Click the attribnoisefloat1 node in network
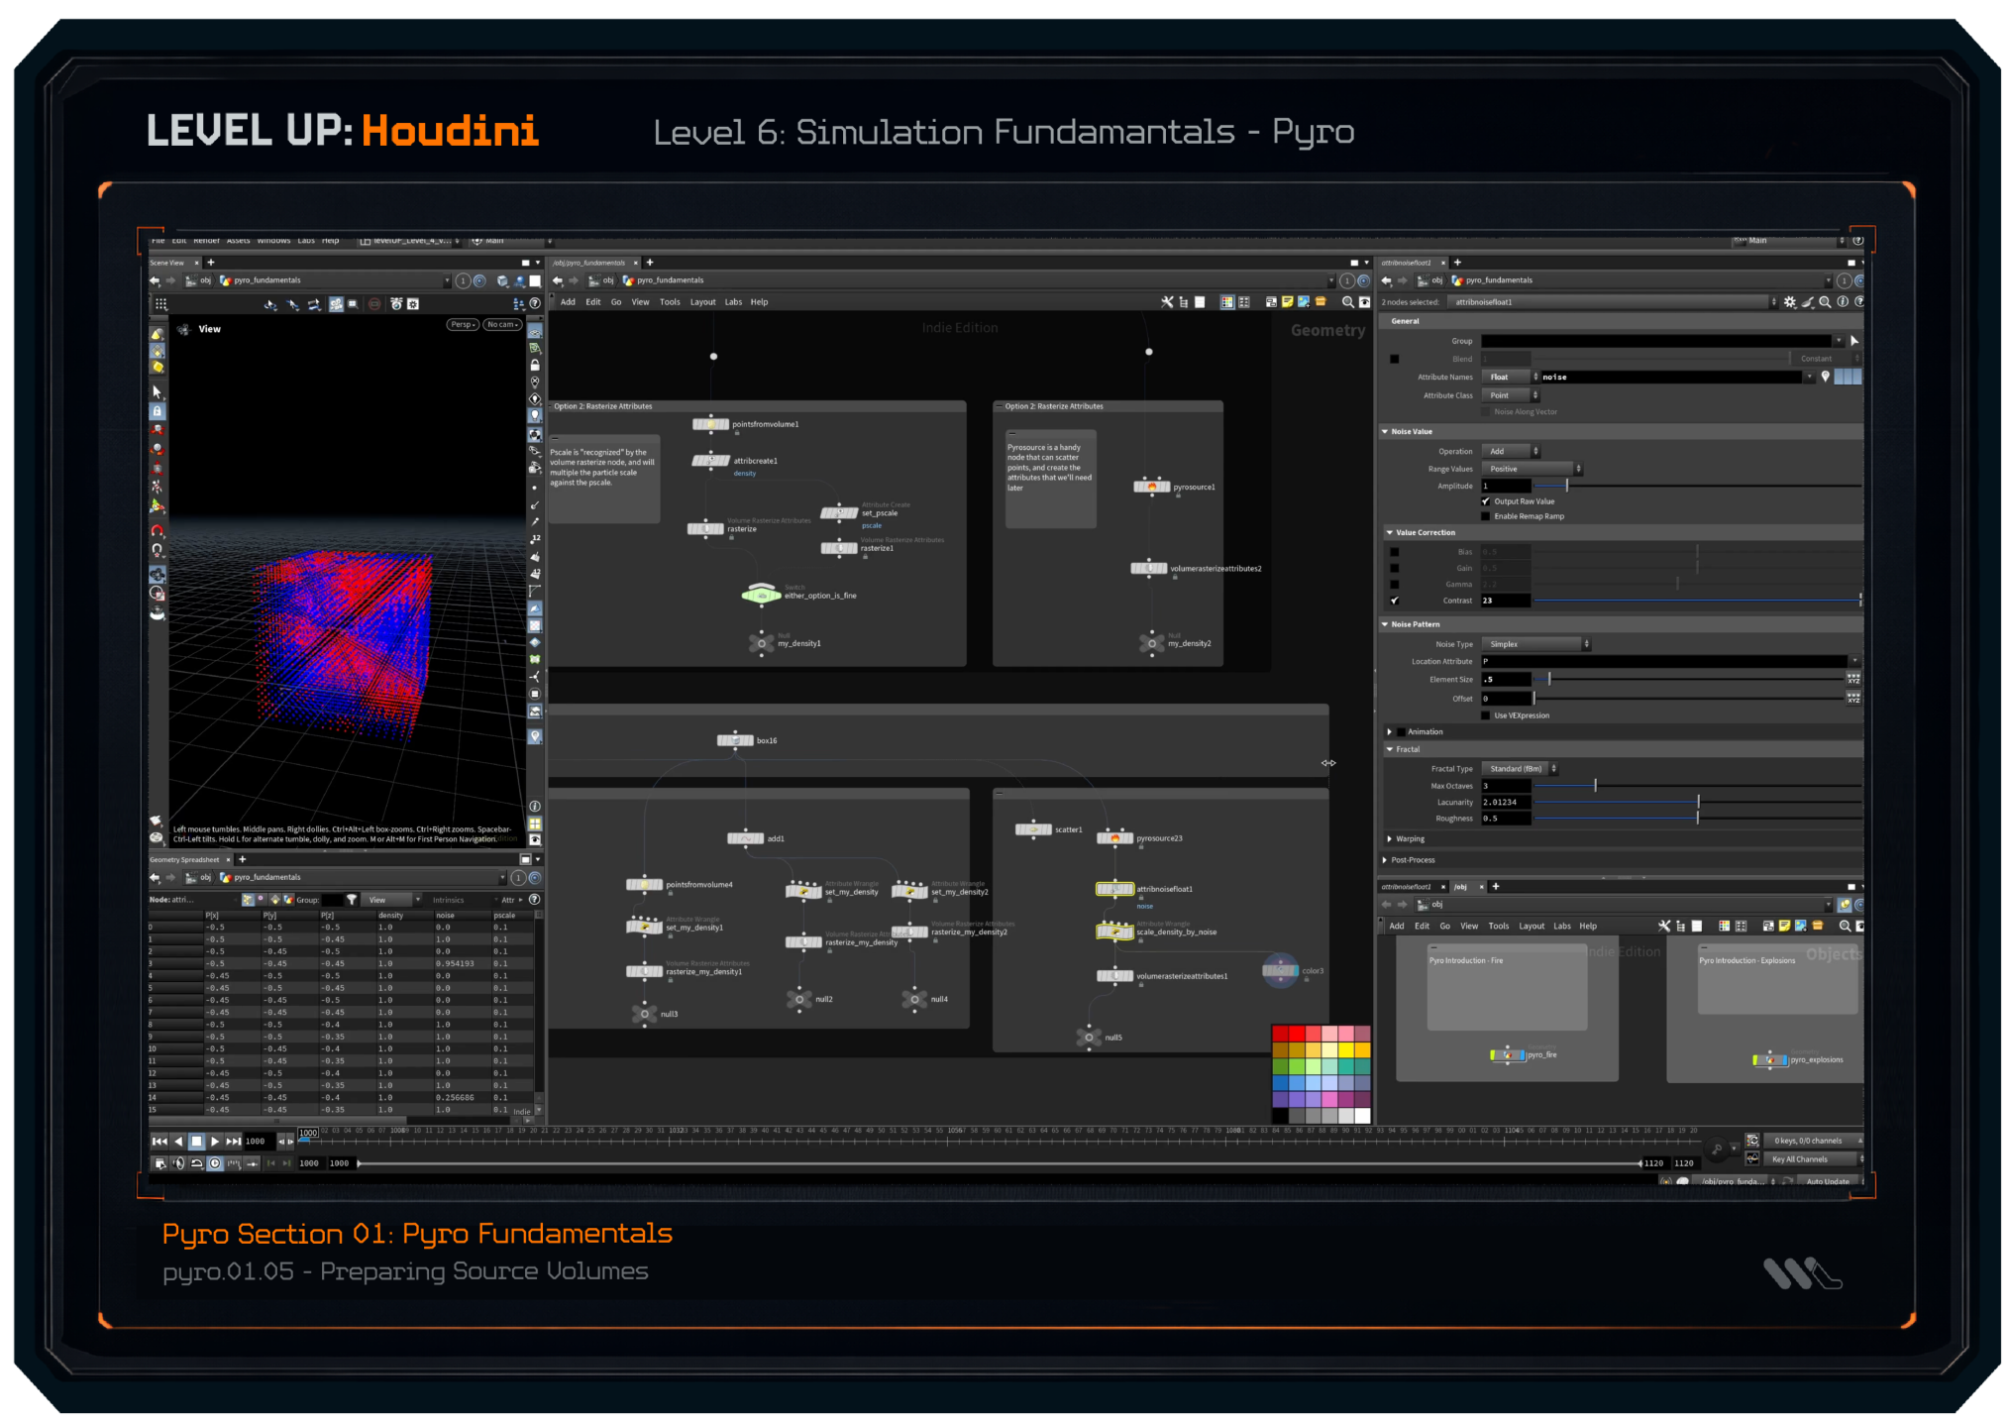The height and width of the screenshot is (1427, 2009). coord(1114,889)
